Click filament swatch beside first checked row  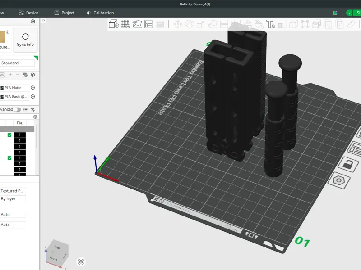click(20, 135)
